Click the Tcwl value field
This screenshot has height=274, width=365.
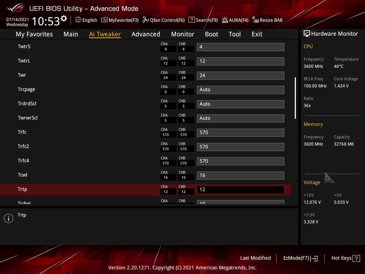[241, 176]
